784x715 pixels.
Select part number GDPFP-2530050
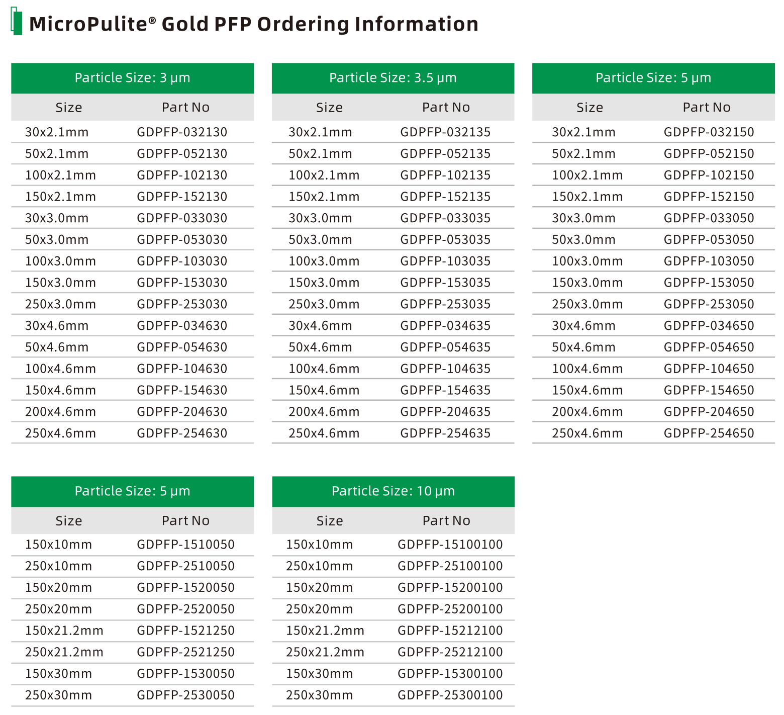(x=185, y=695)
